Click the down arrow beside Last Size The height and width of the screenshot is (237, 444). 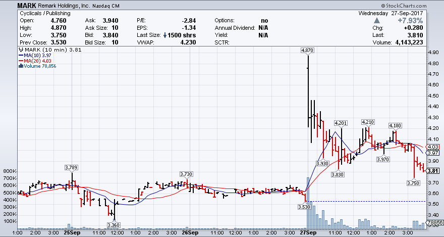[x=165, y=35]
